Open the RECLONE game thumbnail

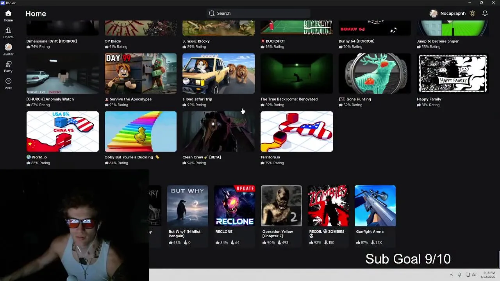click(234, 206)
